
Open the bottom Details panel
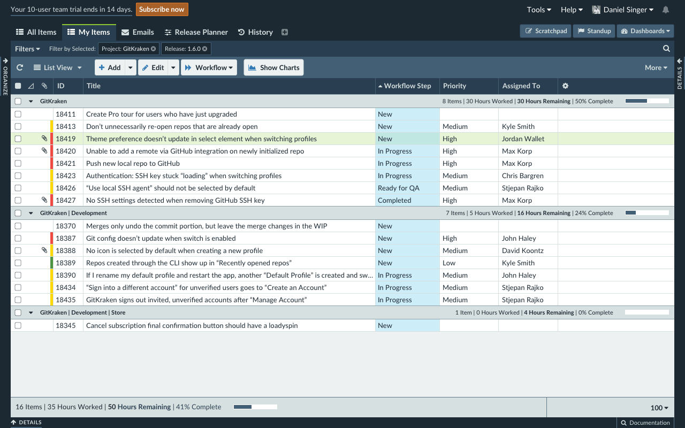point(26,422)
